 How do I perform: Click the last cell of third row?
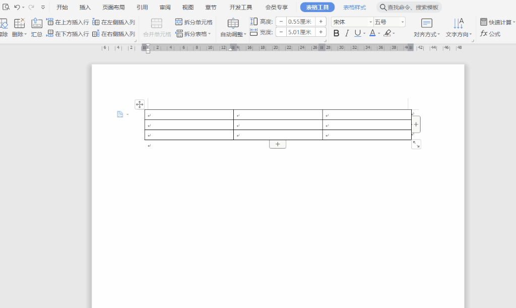click(367, 135)
